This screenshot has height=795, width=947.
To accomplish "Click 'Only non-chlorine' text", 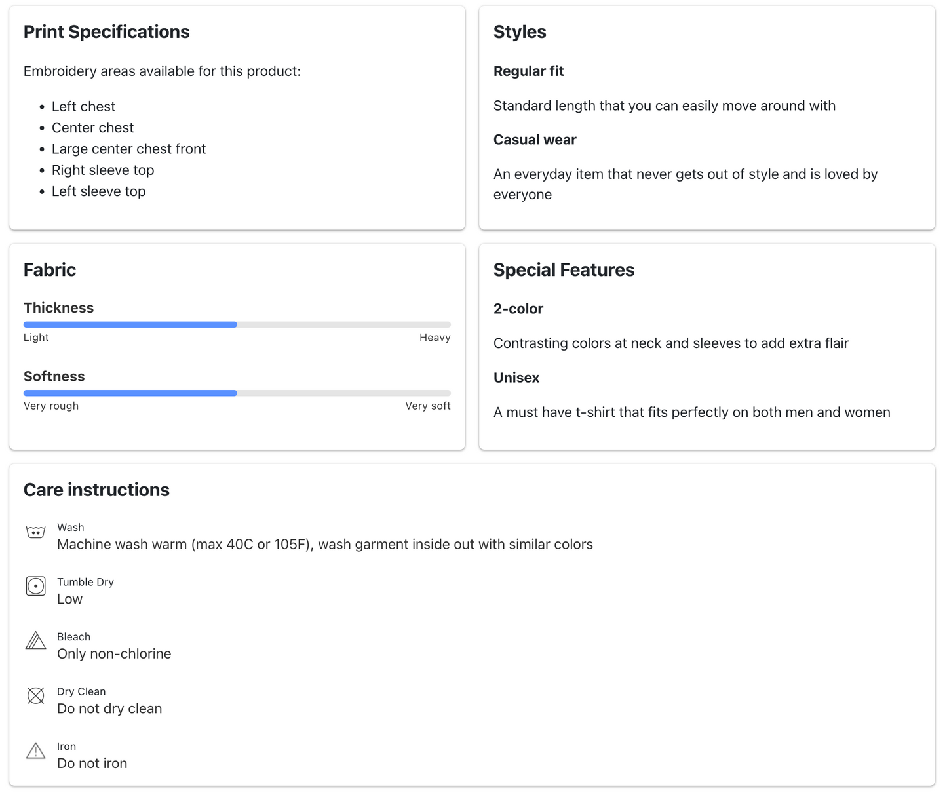I will coord(114,654).
